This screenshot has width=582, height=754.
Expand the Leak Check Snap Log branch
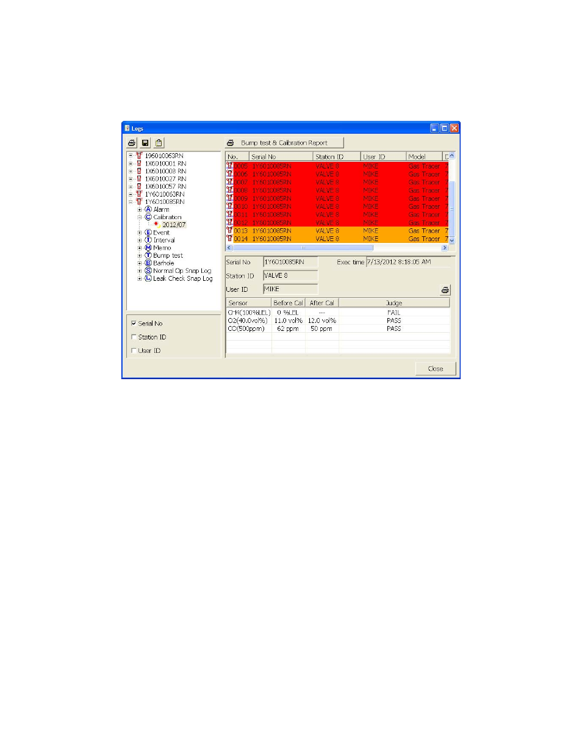[140, 278]
